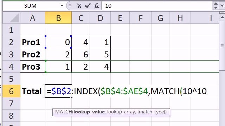Click cell D2 containing 1
Viewport: 225px width, 126px height.
[100, 42]
